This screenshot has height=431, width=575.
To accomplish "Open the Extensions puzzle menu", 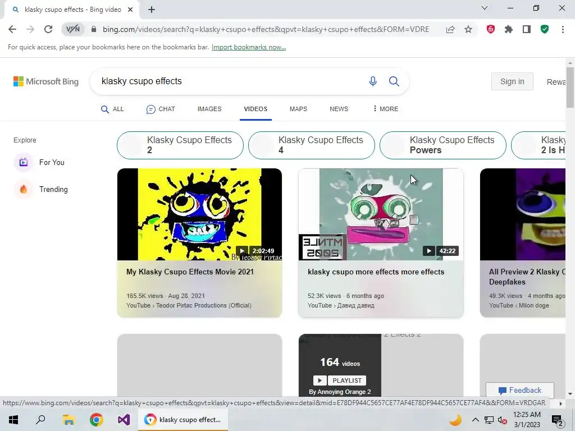I will [509, 29].
